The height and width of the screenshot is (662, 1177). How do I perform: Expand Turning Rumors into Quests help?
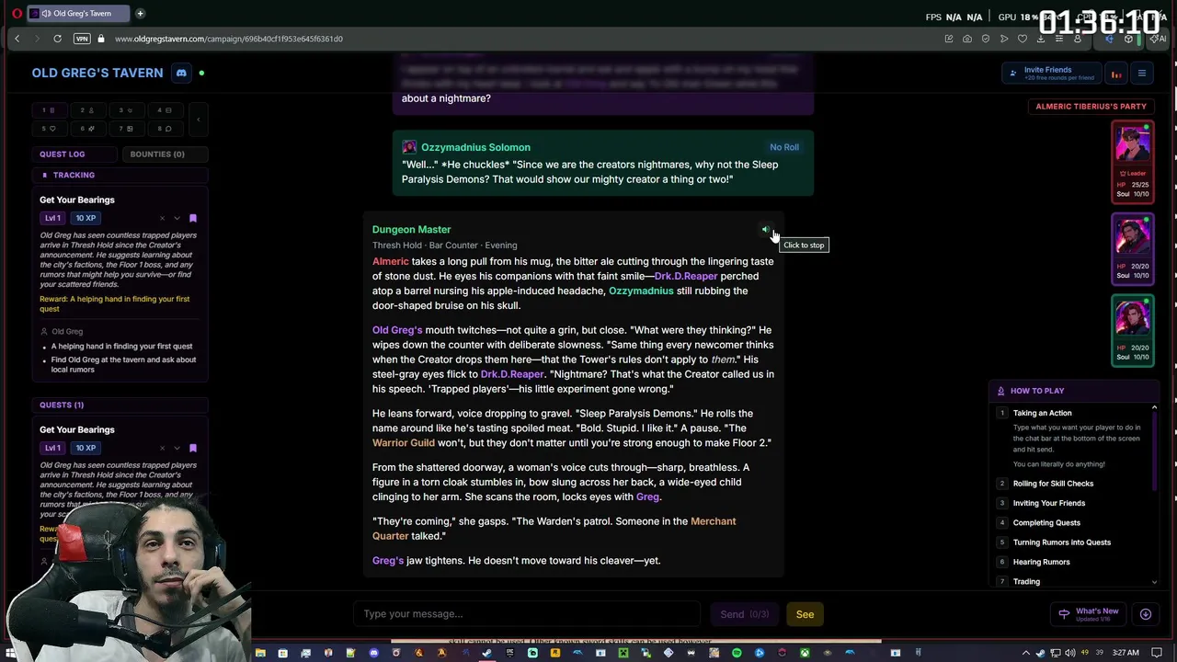[x=1062, y=542]
